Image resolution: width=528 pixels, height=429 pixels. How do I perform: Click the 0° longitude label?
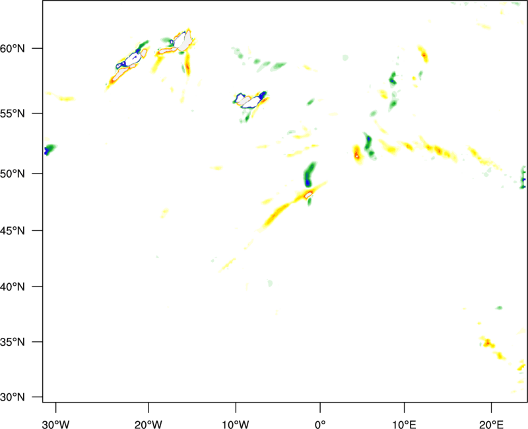(320, 424)
